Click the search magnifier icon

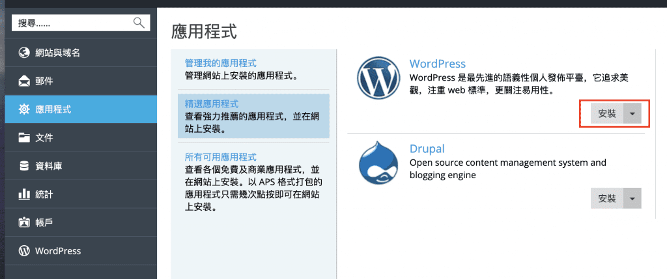(x=139, y=23)
